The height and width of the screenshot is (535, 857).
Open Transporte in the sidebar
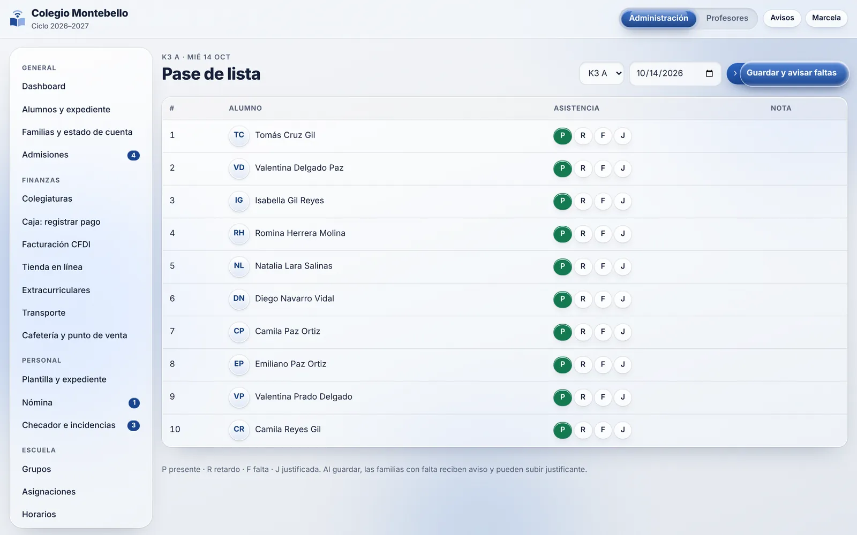pos(81,313)
